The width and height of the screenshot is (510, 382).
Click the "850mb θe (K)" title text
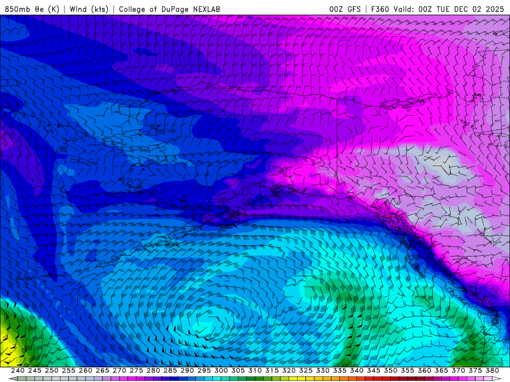[x=32, y=9]
